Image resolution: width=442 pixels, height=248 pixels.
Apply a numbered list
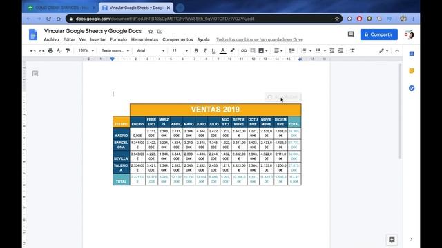tap(304, 50)
